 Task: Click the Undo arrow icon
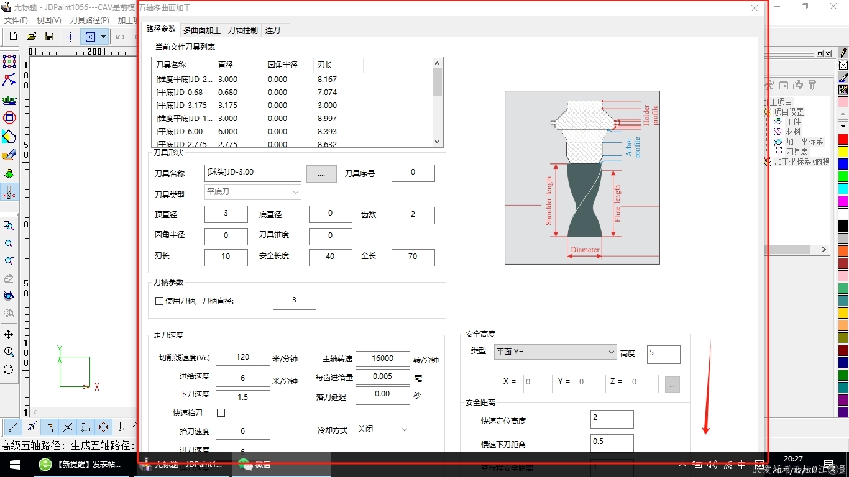coord(120,37)
